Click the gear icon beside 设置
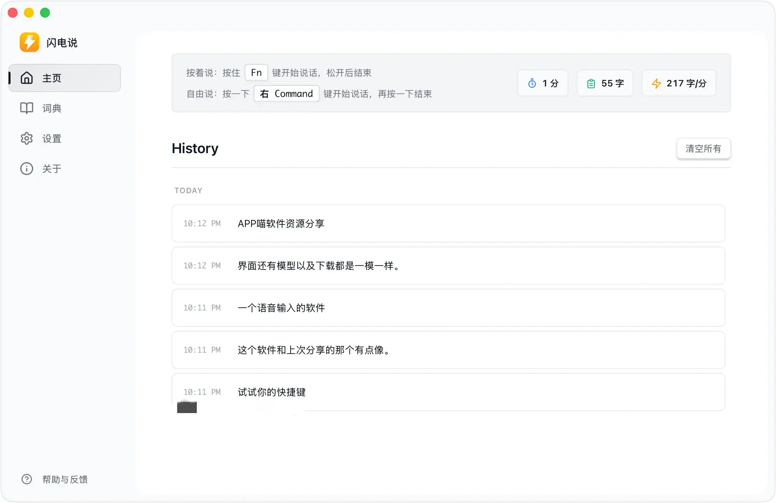 click(27, 138)
